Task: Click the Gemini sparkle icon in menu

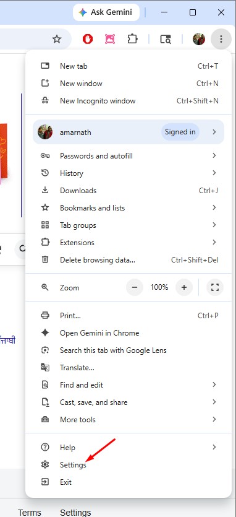Action: (45, 333)
